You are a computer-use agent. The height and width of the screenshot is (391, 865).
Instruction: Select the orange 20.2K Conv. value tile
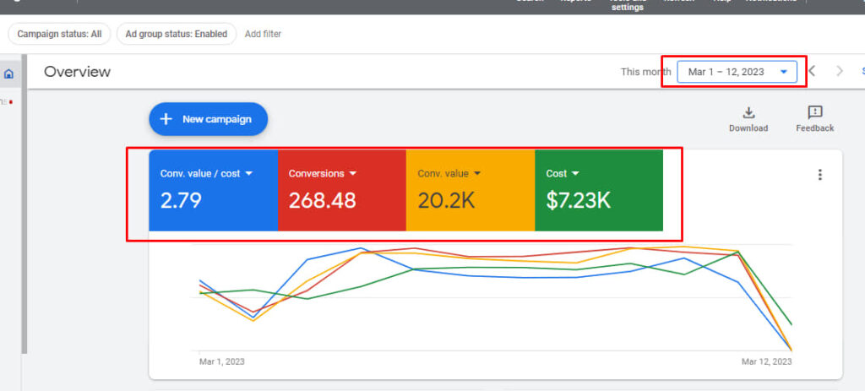coord(470,190)
